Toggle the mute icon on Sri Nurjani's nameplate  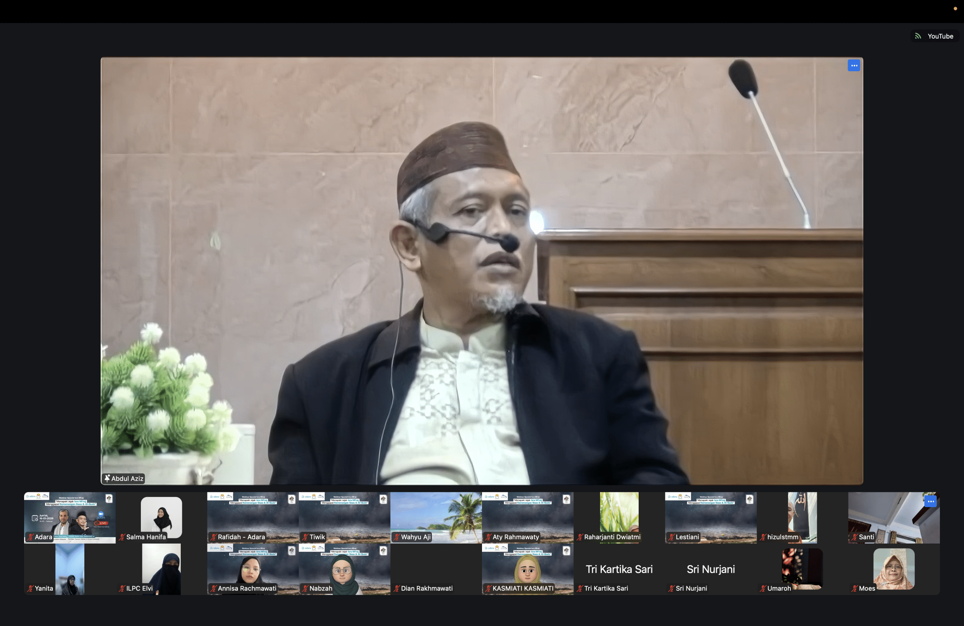(672, 588)
